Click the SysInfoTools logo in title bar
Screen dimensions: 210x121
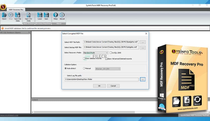3,7
